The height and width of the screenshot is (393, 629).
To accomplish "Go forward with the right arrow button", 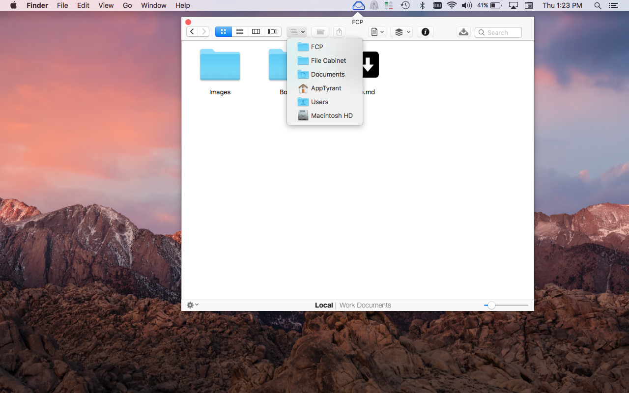I will [x=203, y=32].
